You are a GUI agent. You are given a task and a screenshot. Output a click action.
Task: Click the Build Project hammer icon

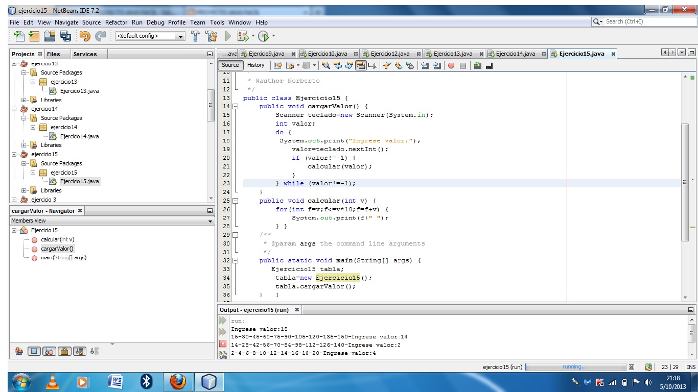[195, 36]
